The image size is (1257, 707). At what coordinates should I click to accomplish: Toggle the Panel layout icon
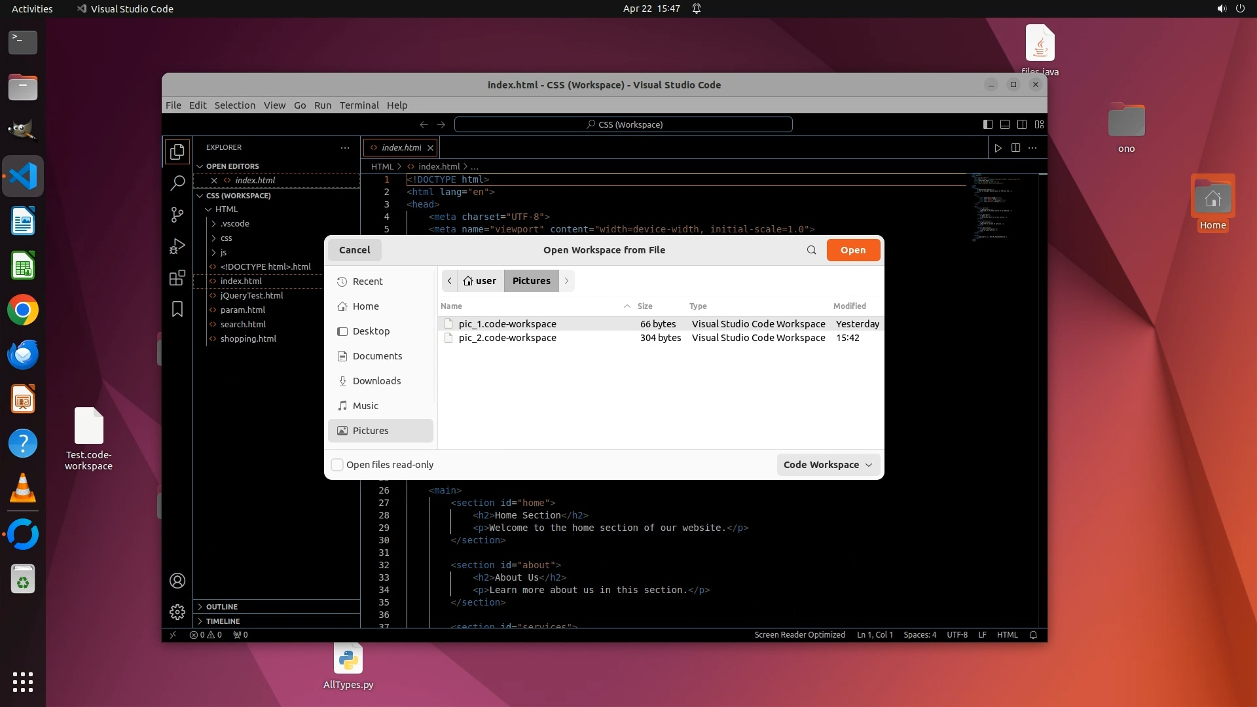pyautogui.click(x=1004, y=124)
